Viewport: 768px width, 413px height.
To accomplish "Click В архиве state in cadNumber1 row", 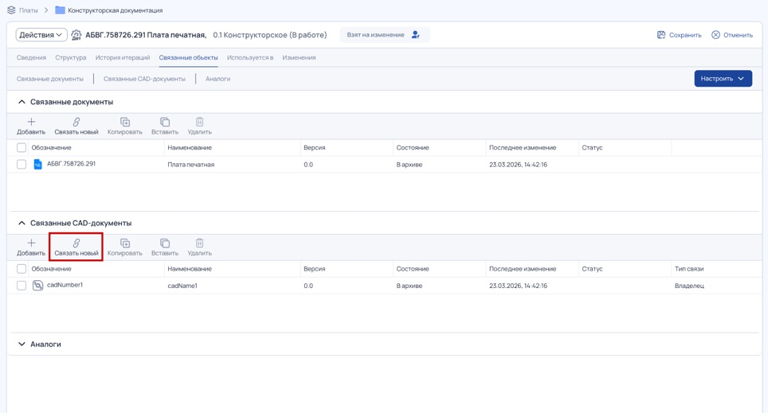I will tap(409, 286).
